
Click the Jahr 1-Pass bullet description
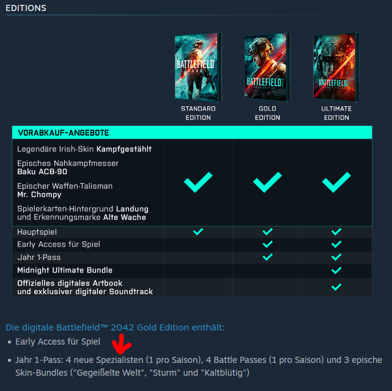[199, 367]
